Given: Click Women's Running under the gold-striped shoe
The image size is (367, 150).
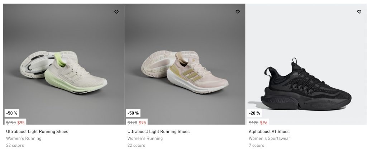Looking at the screenshot, I should tap(145, 139).
